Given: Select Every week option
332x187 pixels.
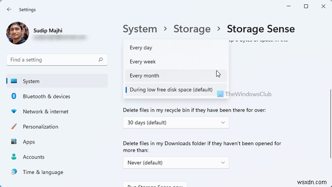Looking at the screenshot, I should click(x=176, y=62).
